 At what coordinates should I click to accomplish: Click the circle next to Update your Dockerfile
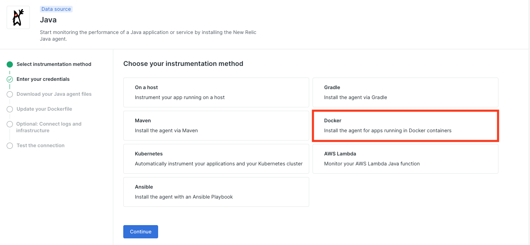10,109
